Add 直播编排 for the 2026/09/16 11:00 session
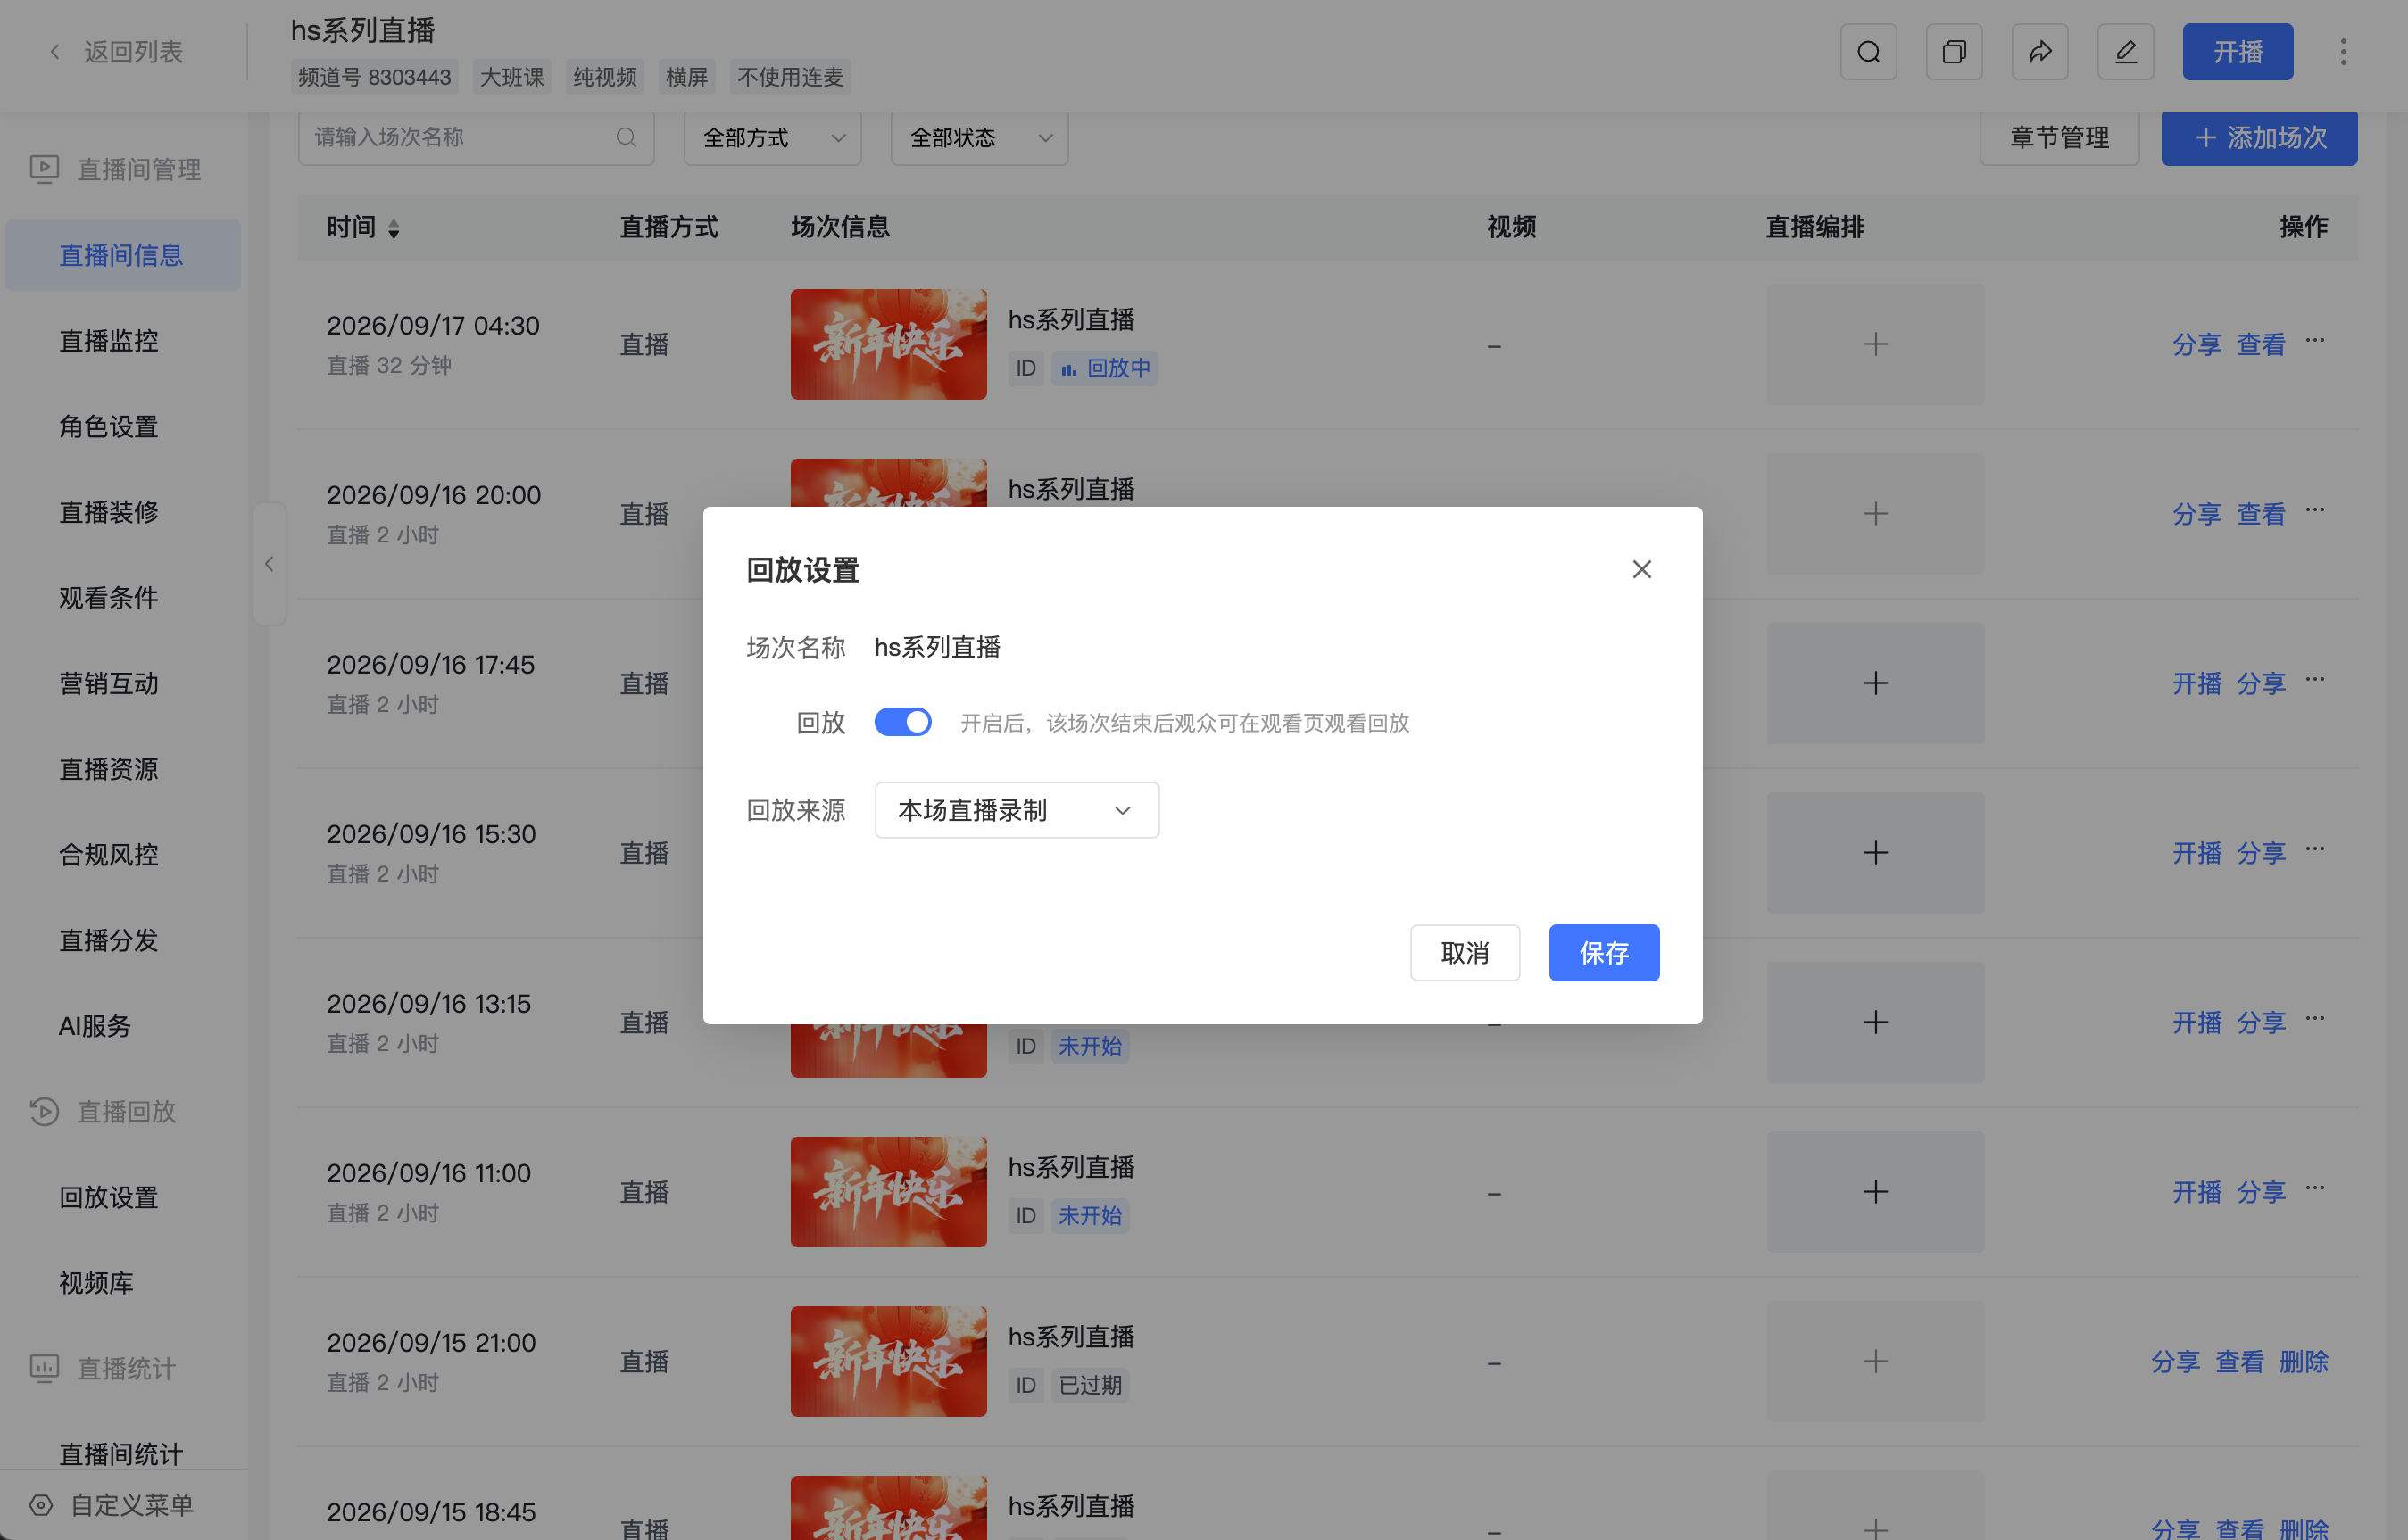The height and width of the screenshot is (1540, 2408). pos(1875,1192)
